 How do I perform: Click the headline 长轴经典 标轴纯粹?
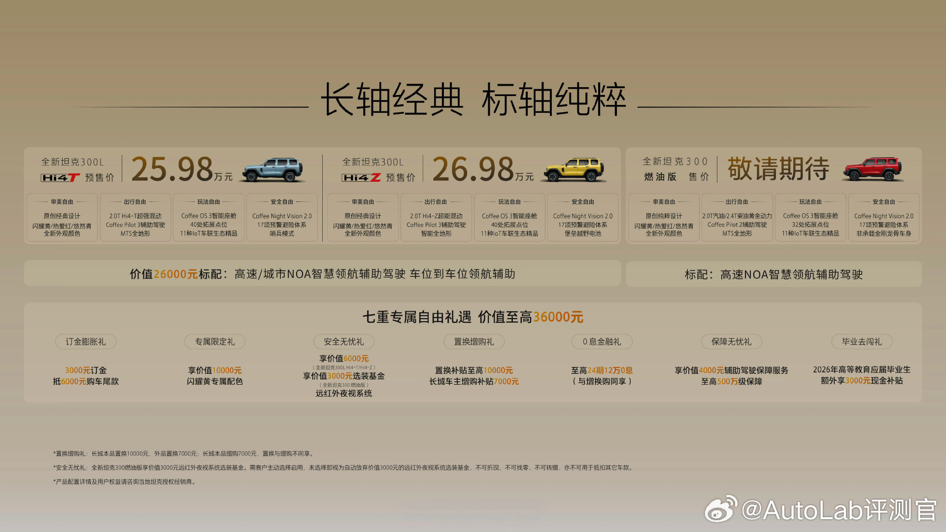(473, 100)
